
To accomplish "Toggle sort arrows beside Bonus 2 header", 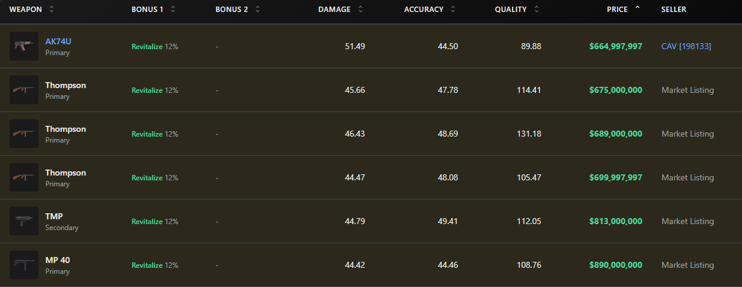I will click(x=258, y=10).
